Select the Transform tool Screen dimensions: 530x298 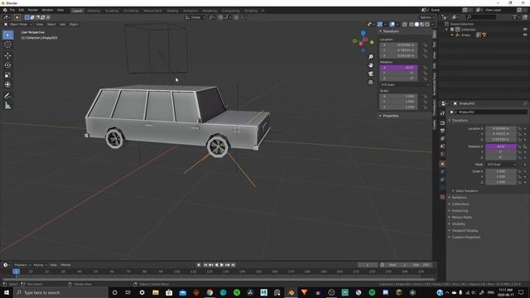point(7,84)
